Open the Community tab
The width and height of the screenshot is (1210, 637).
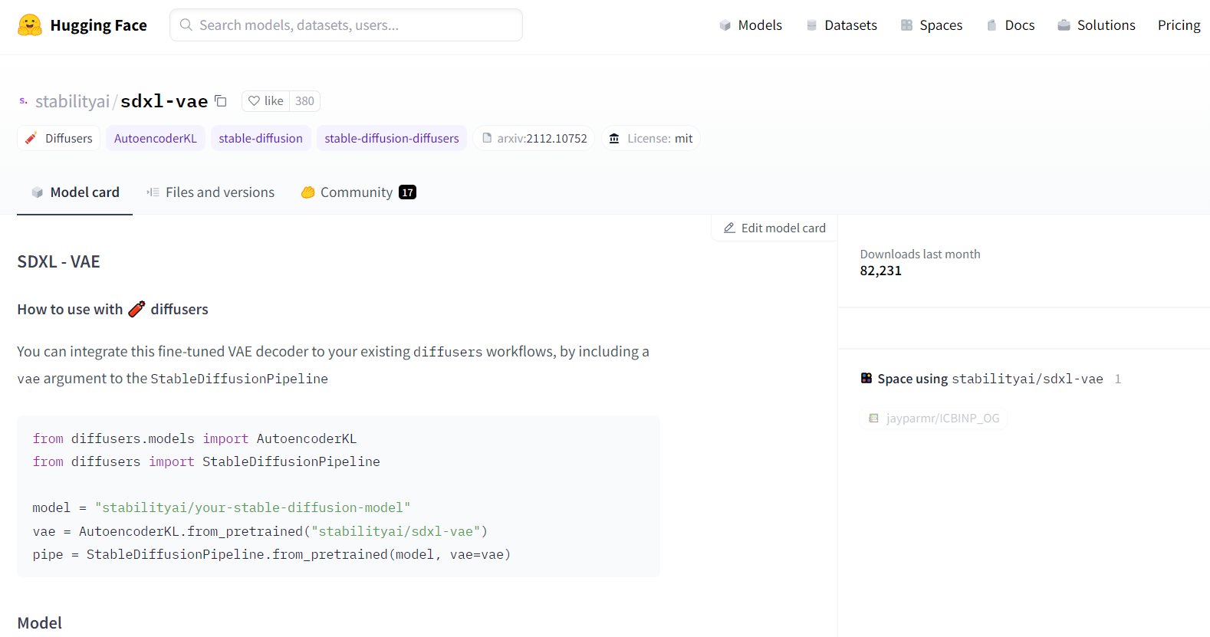[x=358, y=192]
